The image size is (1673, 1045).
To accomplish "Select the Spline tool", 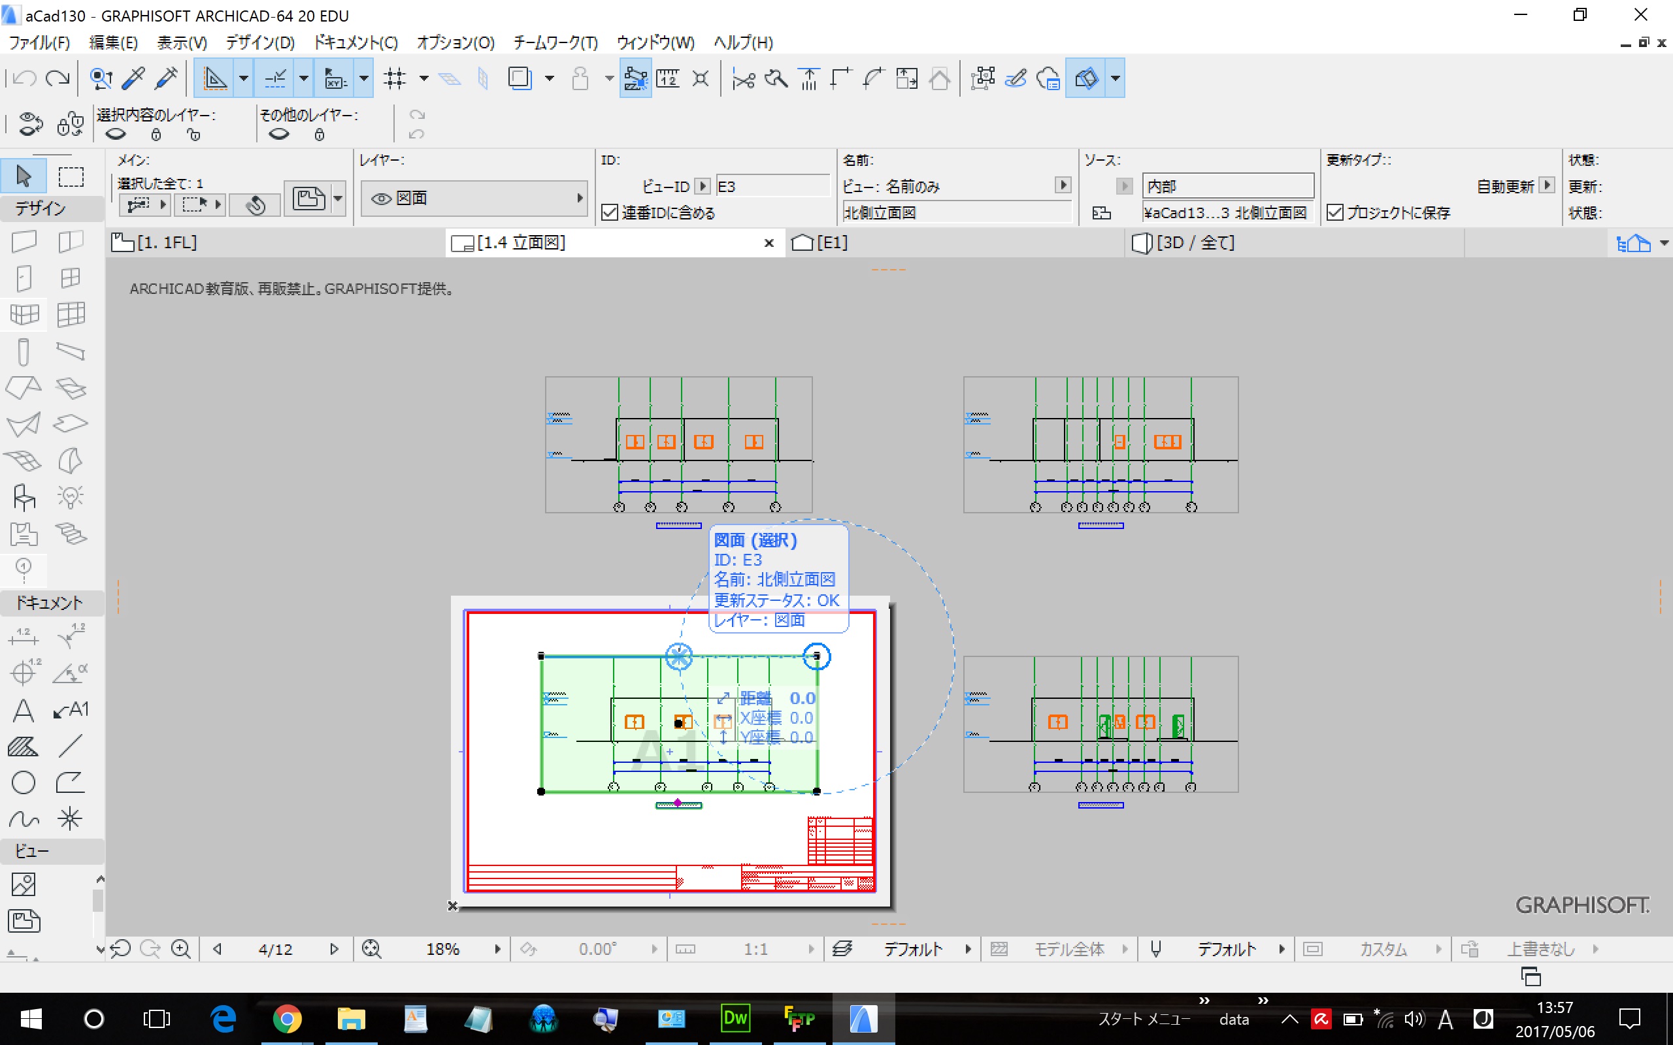I will 24,820.
